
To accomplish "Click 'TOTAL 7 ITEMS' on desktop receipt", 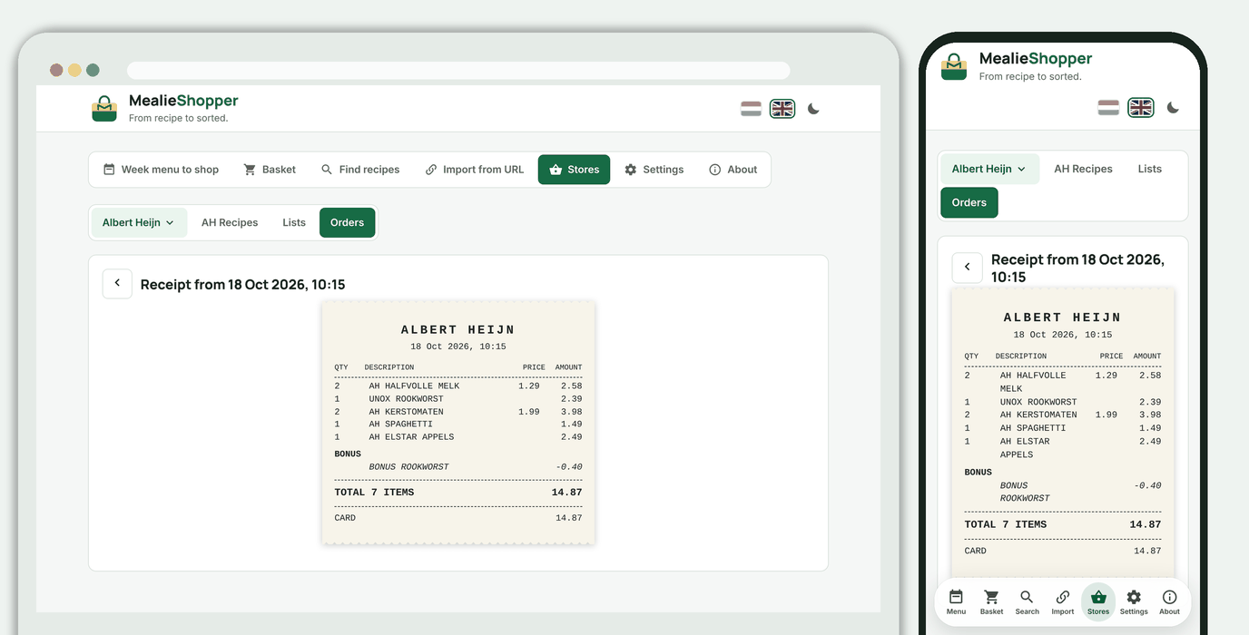I will tap(374, 493).
